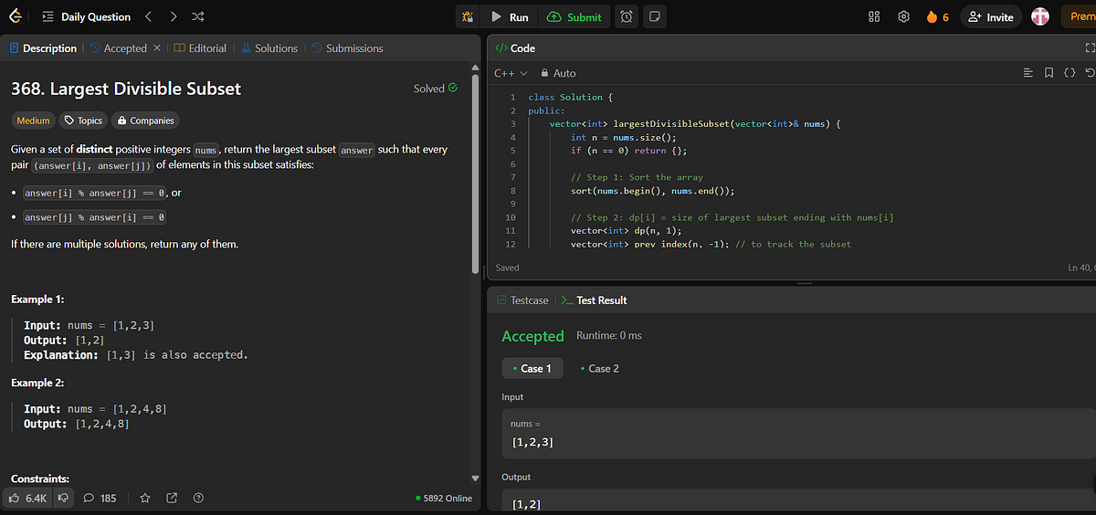Expand the Topics tag
Screen dimensions: 1096x515
click(x=82, y=121)
